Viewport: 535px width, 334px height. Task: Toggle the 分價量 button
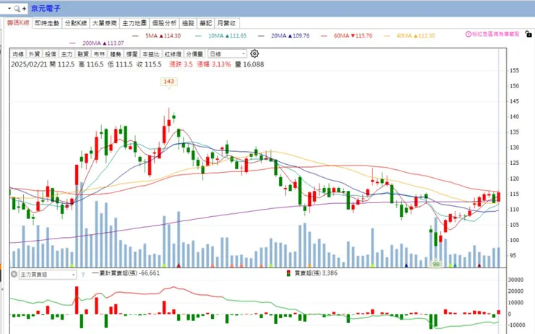194,54
